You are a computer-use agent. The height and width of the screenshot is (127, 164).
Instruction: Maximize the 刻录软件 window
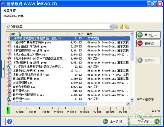(x=155, y=4)
